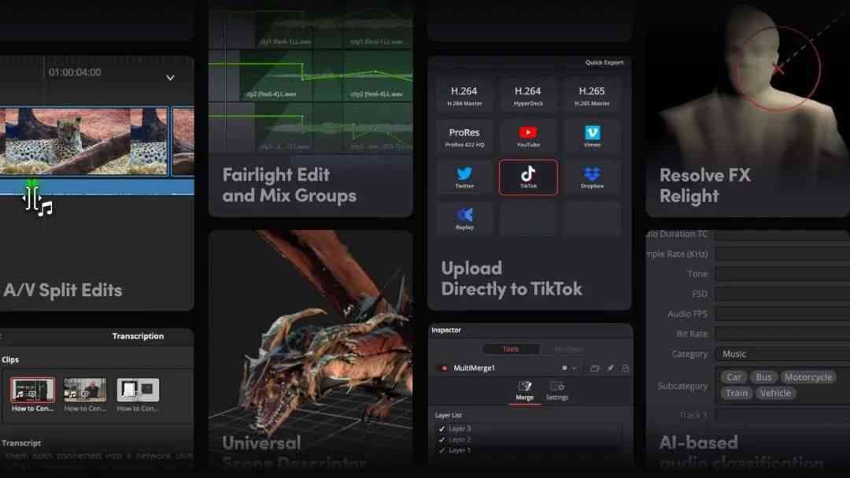Viewport: 850px width, 478px height.
Task: Click the Transcription panel title
Action: [138, 335]
